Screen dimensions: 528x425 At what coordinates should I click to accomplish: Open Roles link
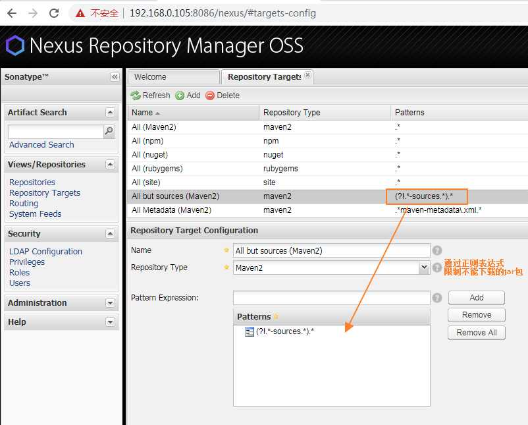(19, 272)
